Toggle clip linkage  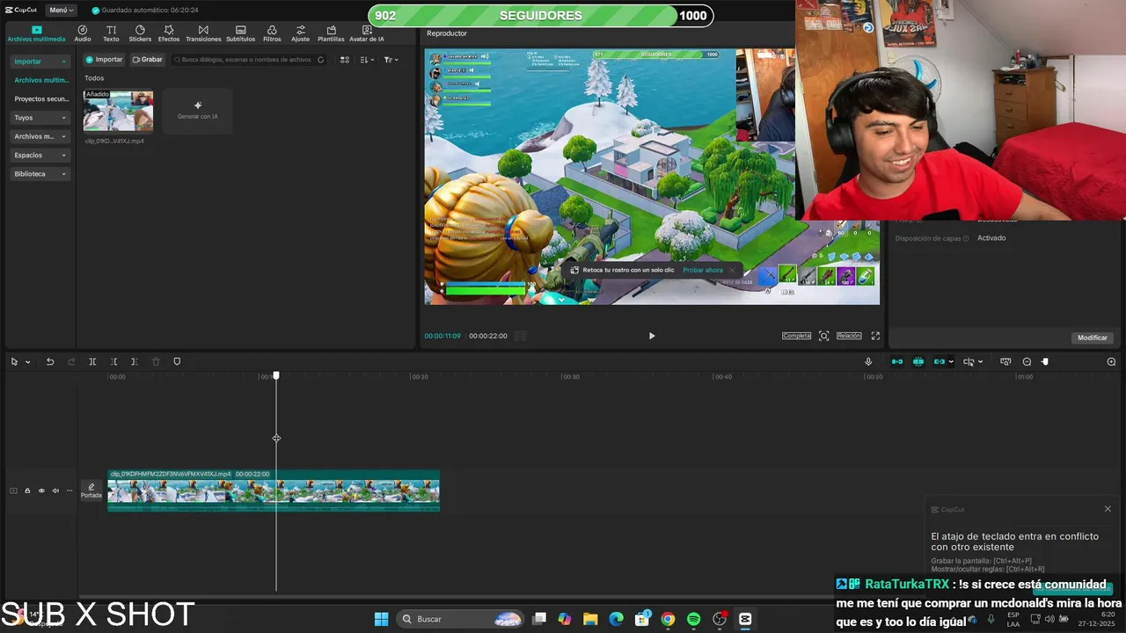pyautogui.click(x=940, y=362)
